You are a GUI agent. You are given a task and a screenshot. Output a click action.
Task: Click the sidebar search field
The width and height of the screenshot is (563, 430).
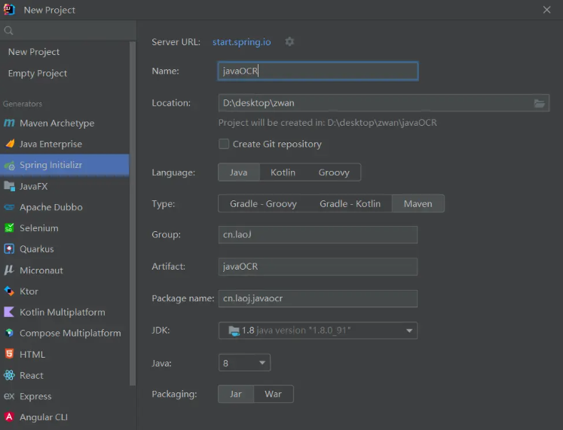pos(68,31)
